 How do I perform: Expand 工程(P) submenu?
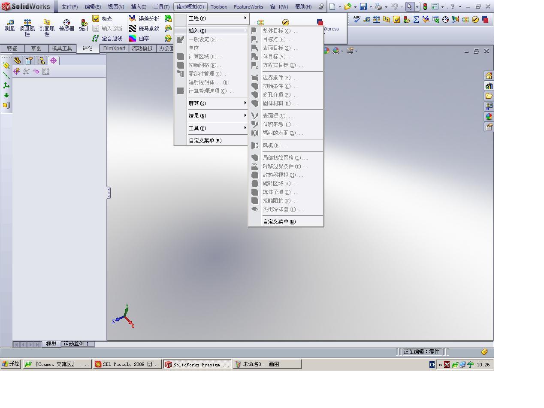[218, 18]
